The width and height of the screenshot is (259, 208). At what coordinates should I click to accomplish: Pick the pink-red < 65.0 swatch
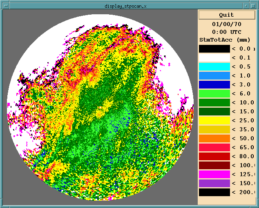214,147
